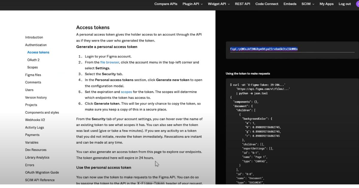Viewport: 359px width, 188px height.
Task: Open Scopes sidebar item
Action: [32, 67]
